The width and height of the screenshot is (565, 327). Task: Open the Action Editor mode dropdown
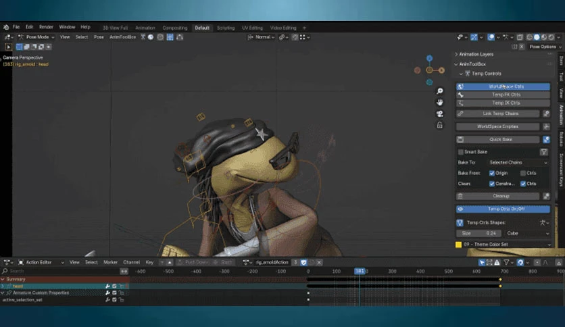pyautogui.click(x=41, y=263)
